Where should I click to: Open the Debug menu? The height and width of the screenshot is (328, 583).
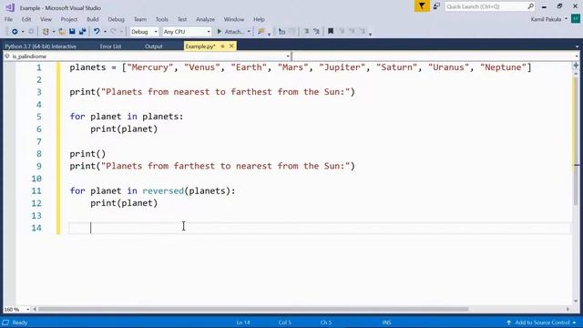tap(116, 19)
